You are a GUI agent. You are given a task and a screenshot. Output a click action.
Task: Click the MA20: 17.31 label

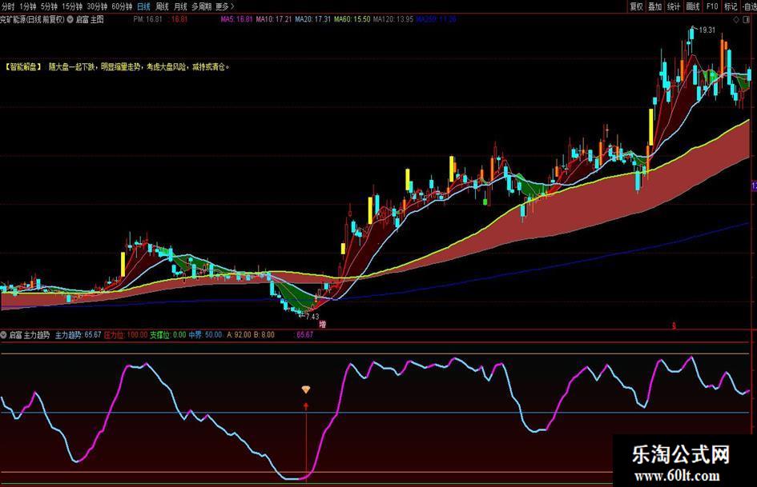pyautogui.click(x=313, y=19)
